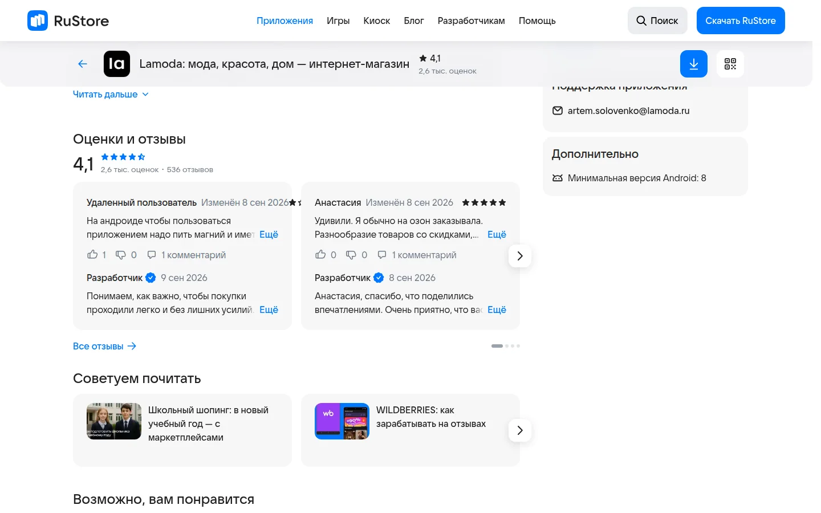Open the Помощь page
The width and height of the screenshot is (821, 513).
(x=537, y=21)
